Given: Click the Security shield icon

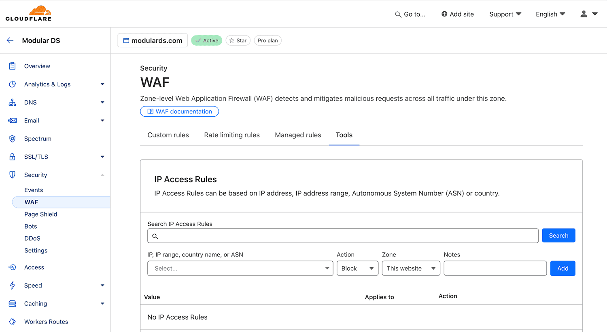Looking at the screenshot, I should 13,175.
